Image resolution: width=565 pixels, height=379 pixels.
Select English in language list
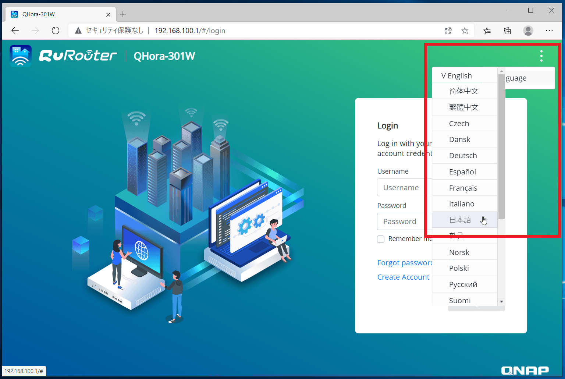pos(465,76)
